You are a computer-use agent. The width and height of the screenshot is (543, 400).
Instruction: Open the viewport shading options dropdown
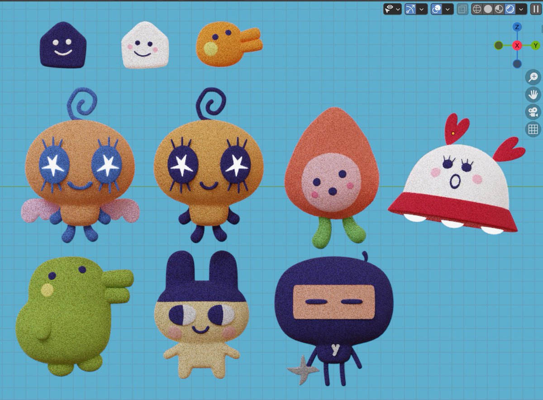click(x=522, y=9)
